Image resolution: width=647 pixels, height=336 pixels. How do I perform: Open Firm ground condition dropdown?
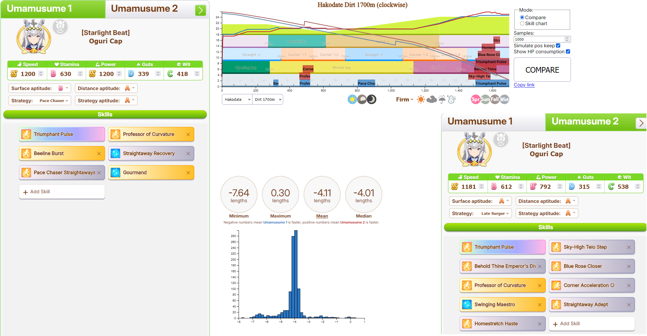(x=404, y=99)
